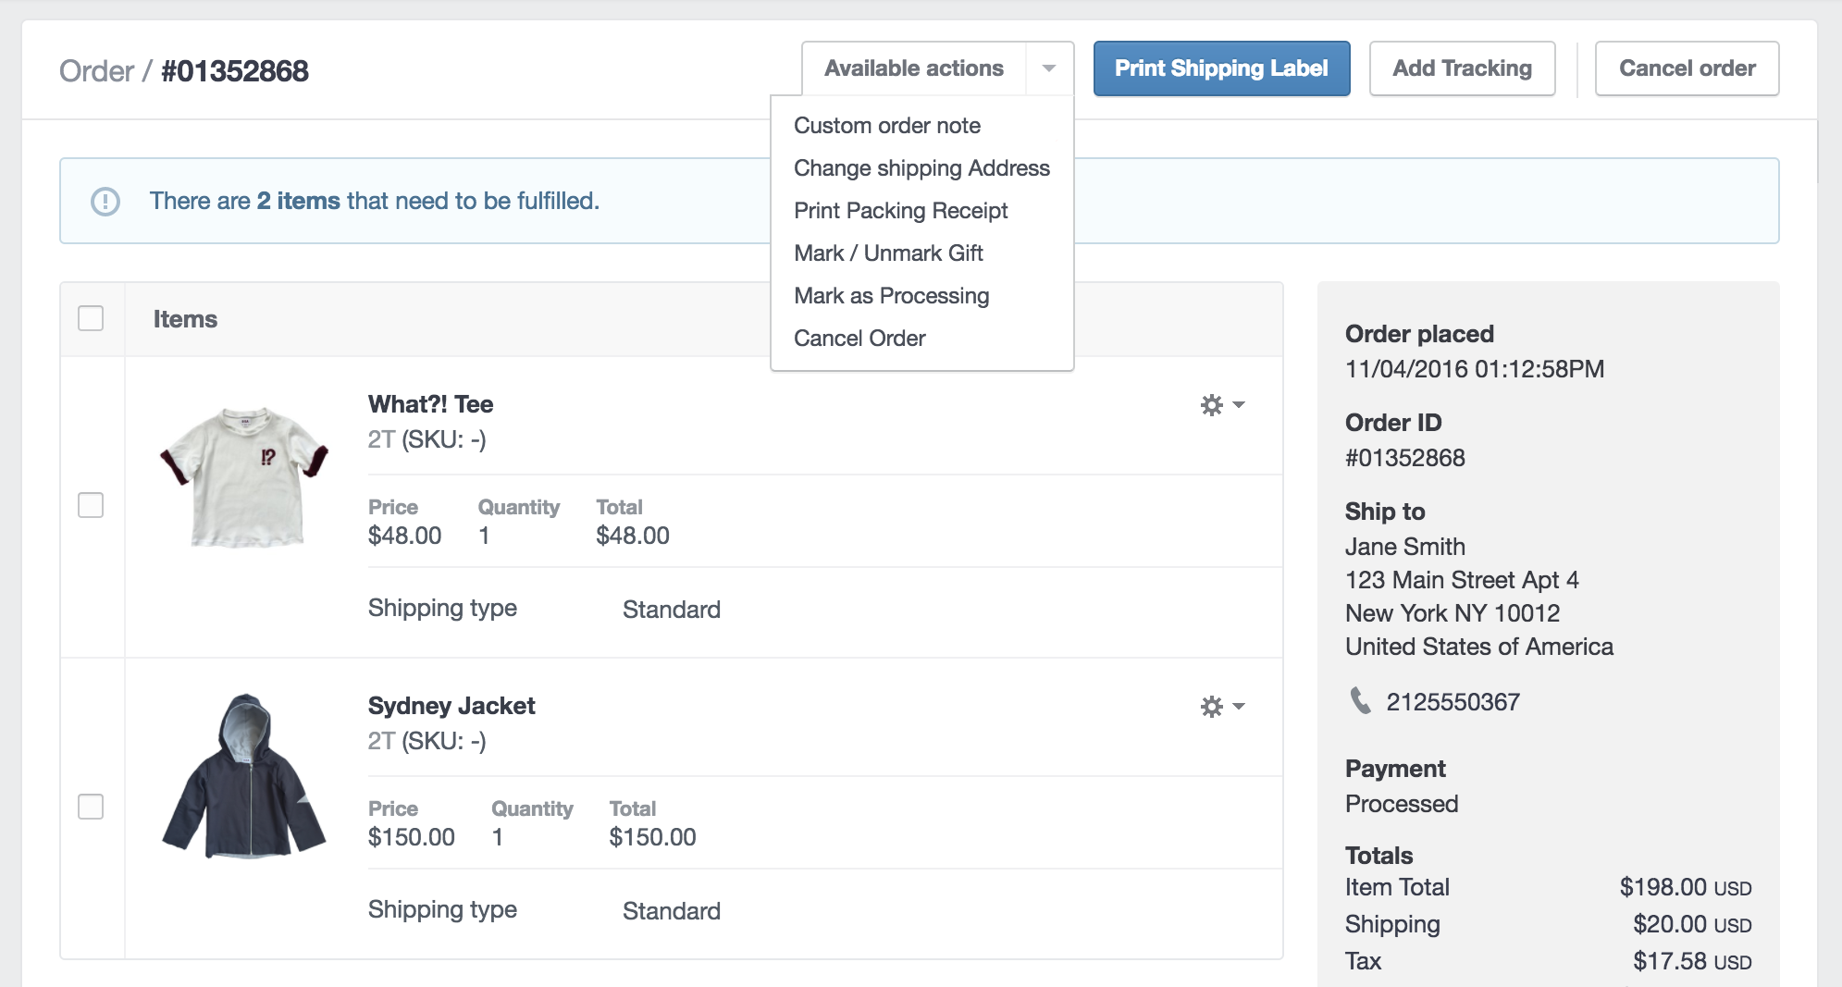This screenshot has height=987, width=1842.
Task: Select Change shipping Address menu item
Action: (921, 168)
